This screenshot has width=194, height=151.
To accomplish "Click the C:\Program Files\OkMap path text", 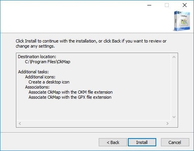I will click(47, 62).
